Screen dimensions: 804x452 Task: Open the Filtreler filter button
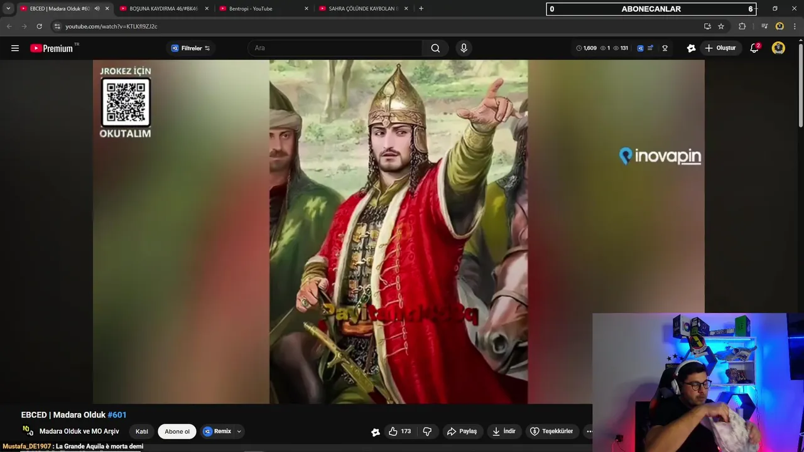[x=191, y=48]
